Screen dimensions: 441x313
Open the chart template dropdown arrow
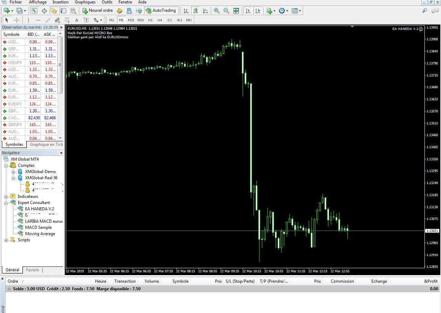[x=300, y=11]
